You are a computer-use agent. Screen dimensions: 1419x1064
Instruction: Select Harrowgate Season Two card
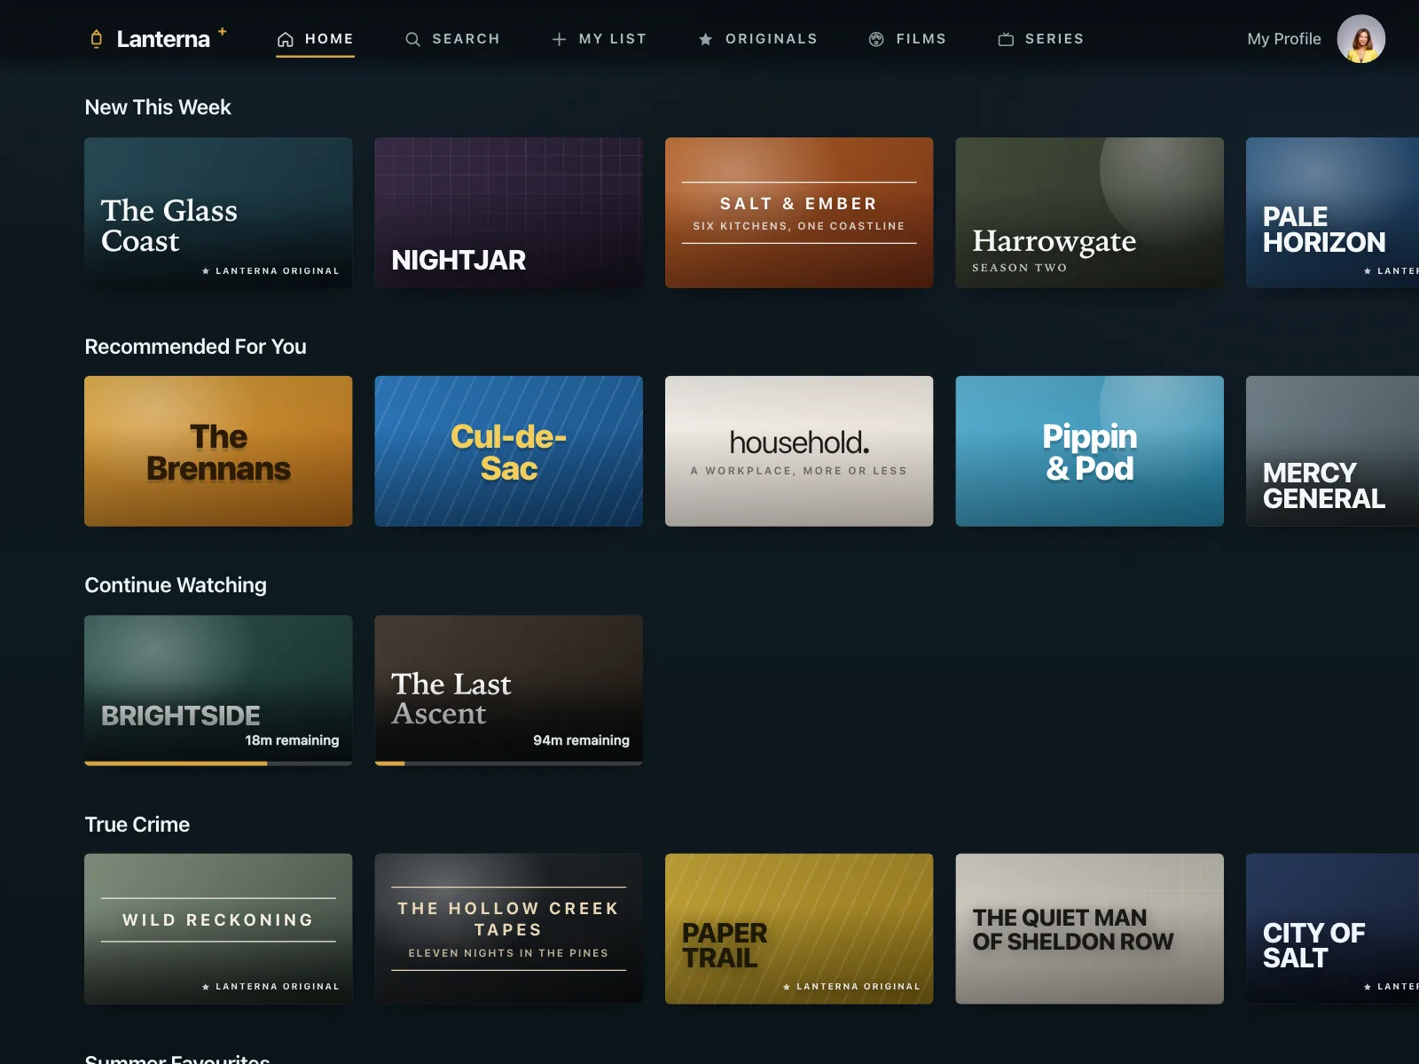pyautogui.click(x=1090, y=213)
